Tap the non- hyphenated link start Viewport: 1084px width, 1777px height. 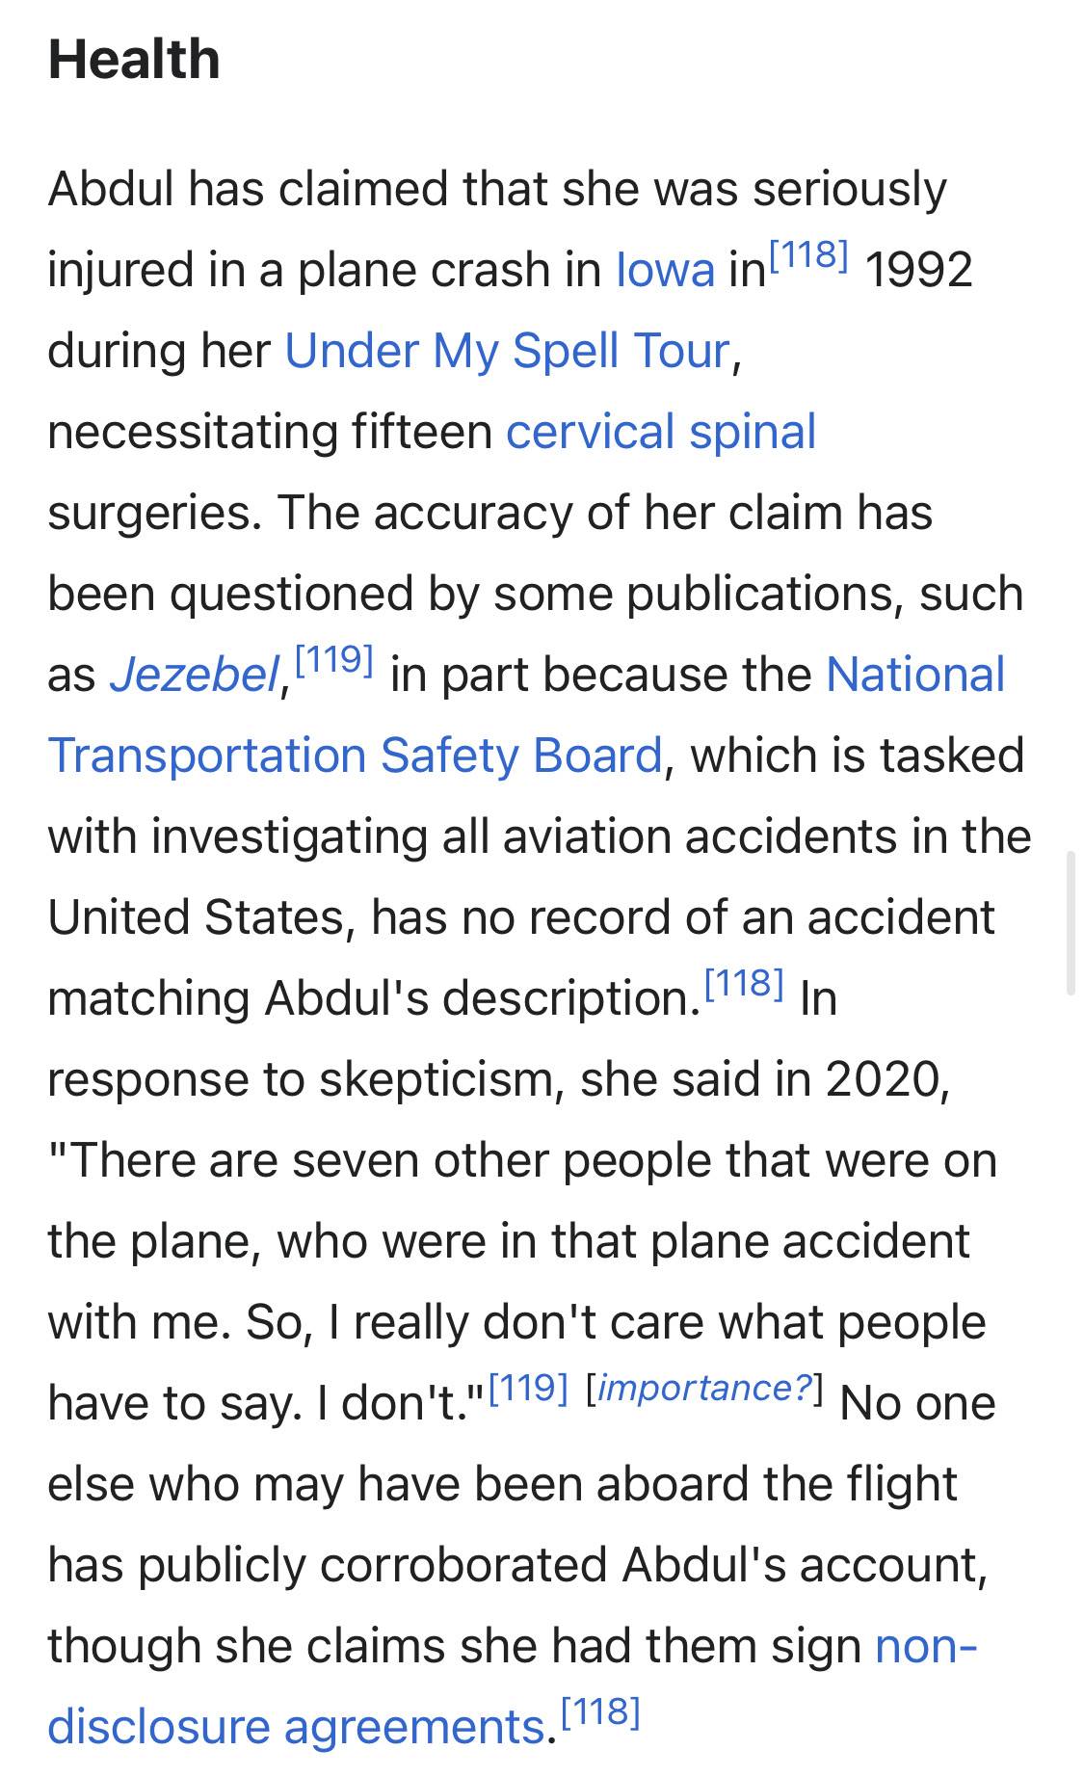coord(926,1646)
